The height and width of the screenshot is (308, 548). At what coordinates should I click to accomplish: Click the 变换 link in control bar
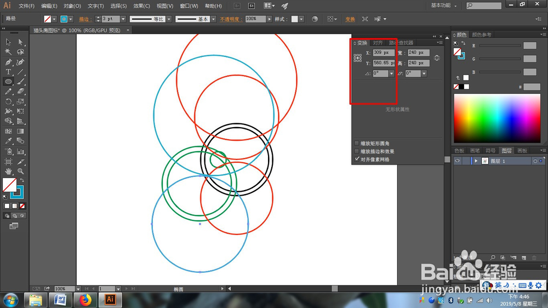[350, 19]
